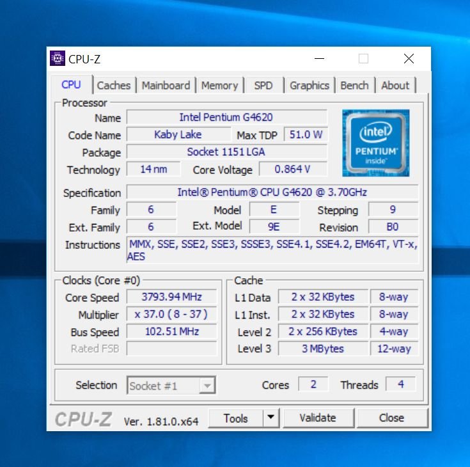The width and height of the screenshot is (470, 467).
Task: Click the empty Rated FSB field
Action: point(172,349)
